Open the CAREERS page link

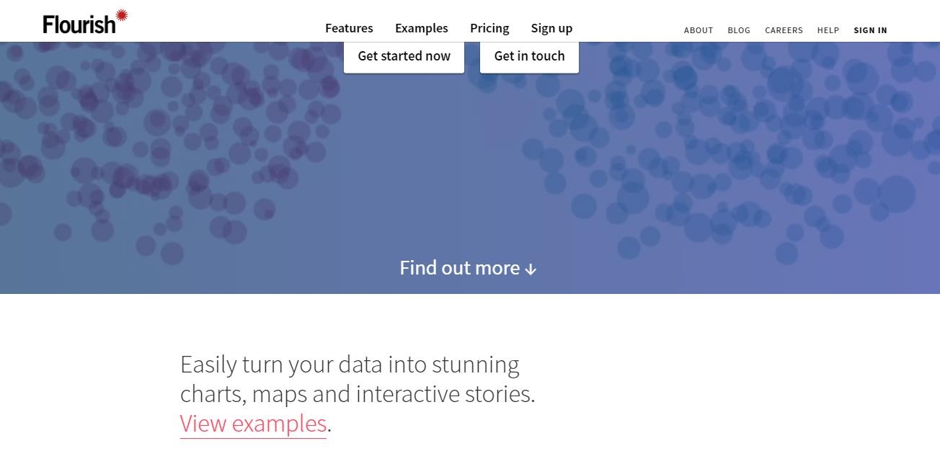click(x=784, y=30)
